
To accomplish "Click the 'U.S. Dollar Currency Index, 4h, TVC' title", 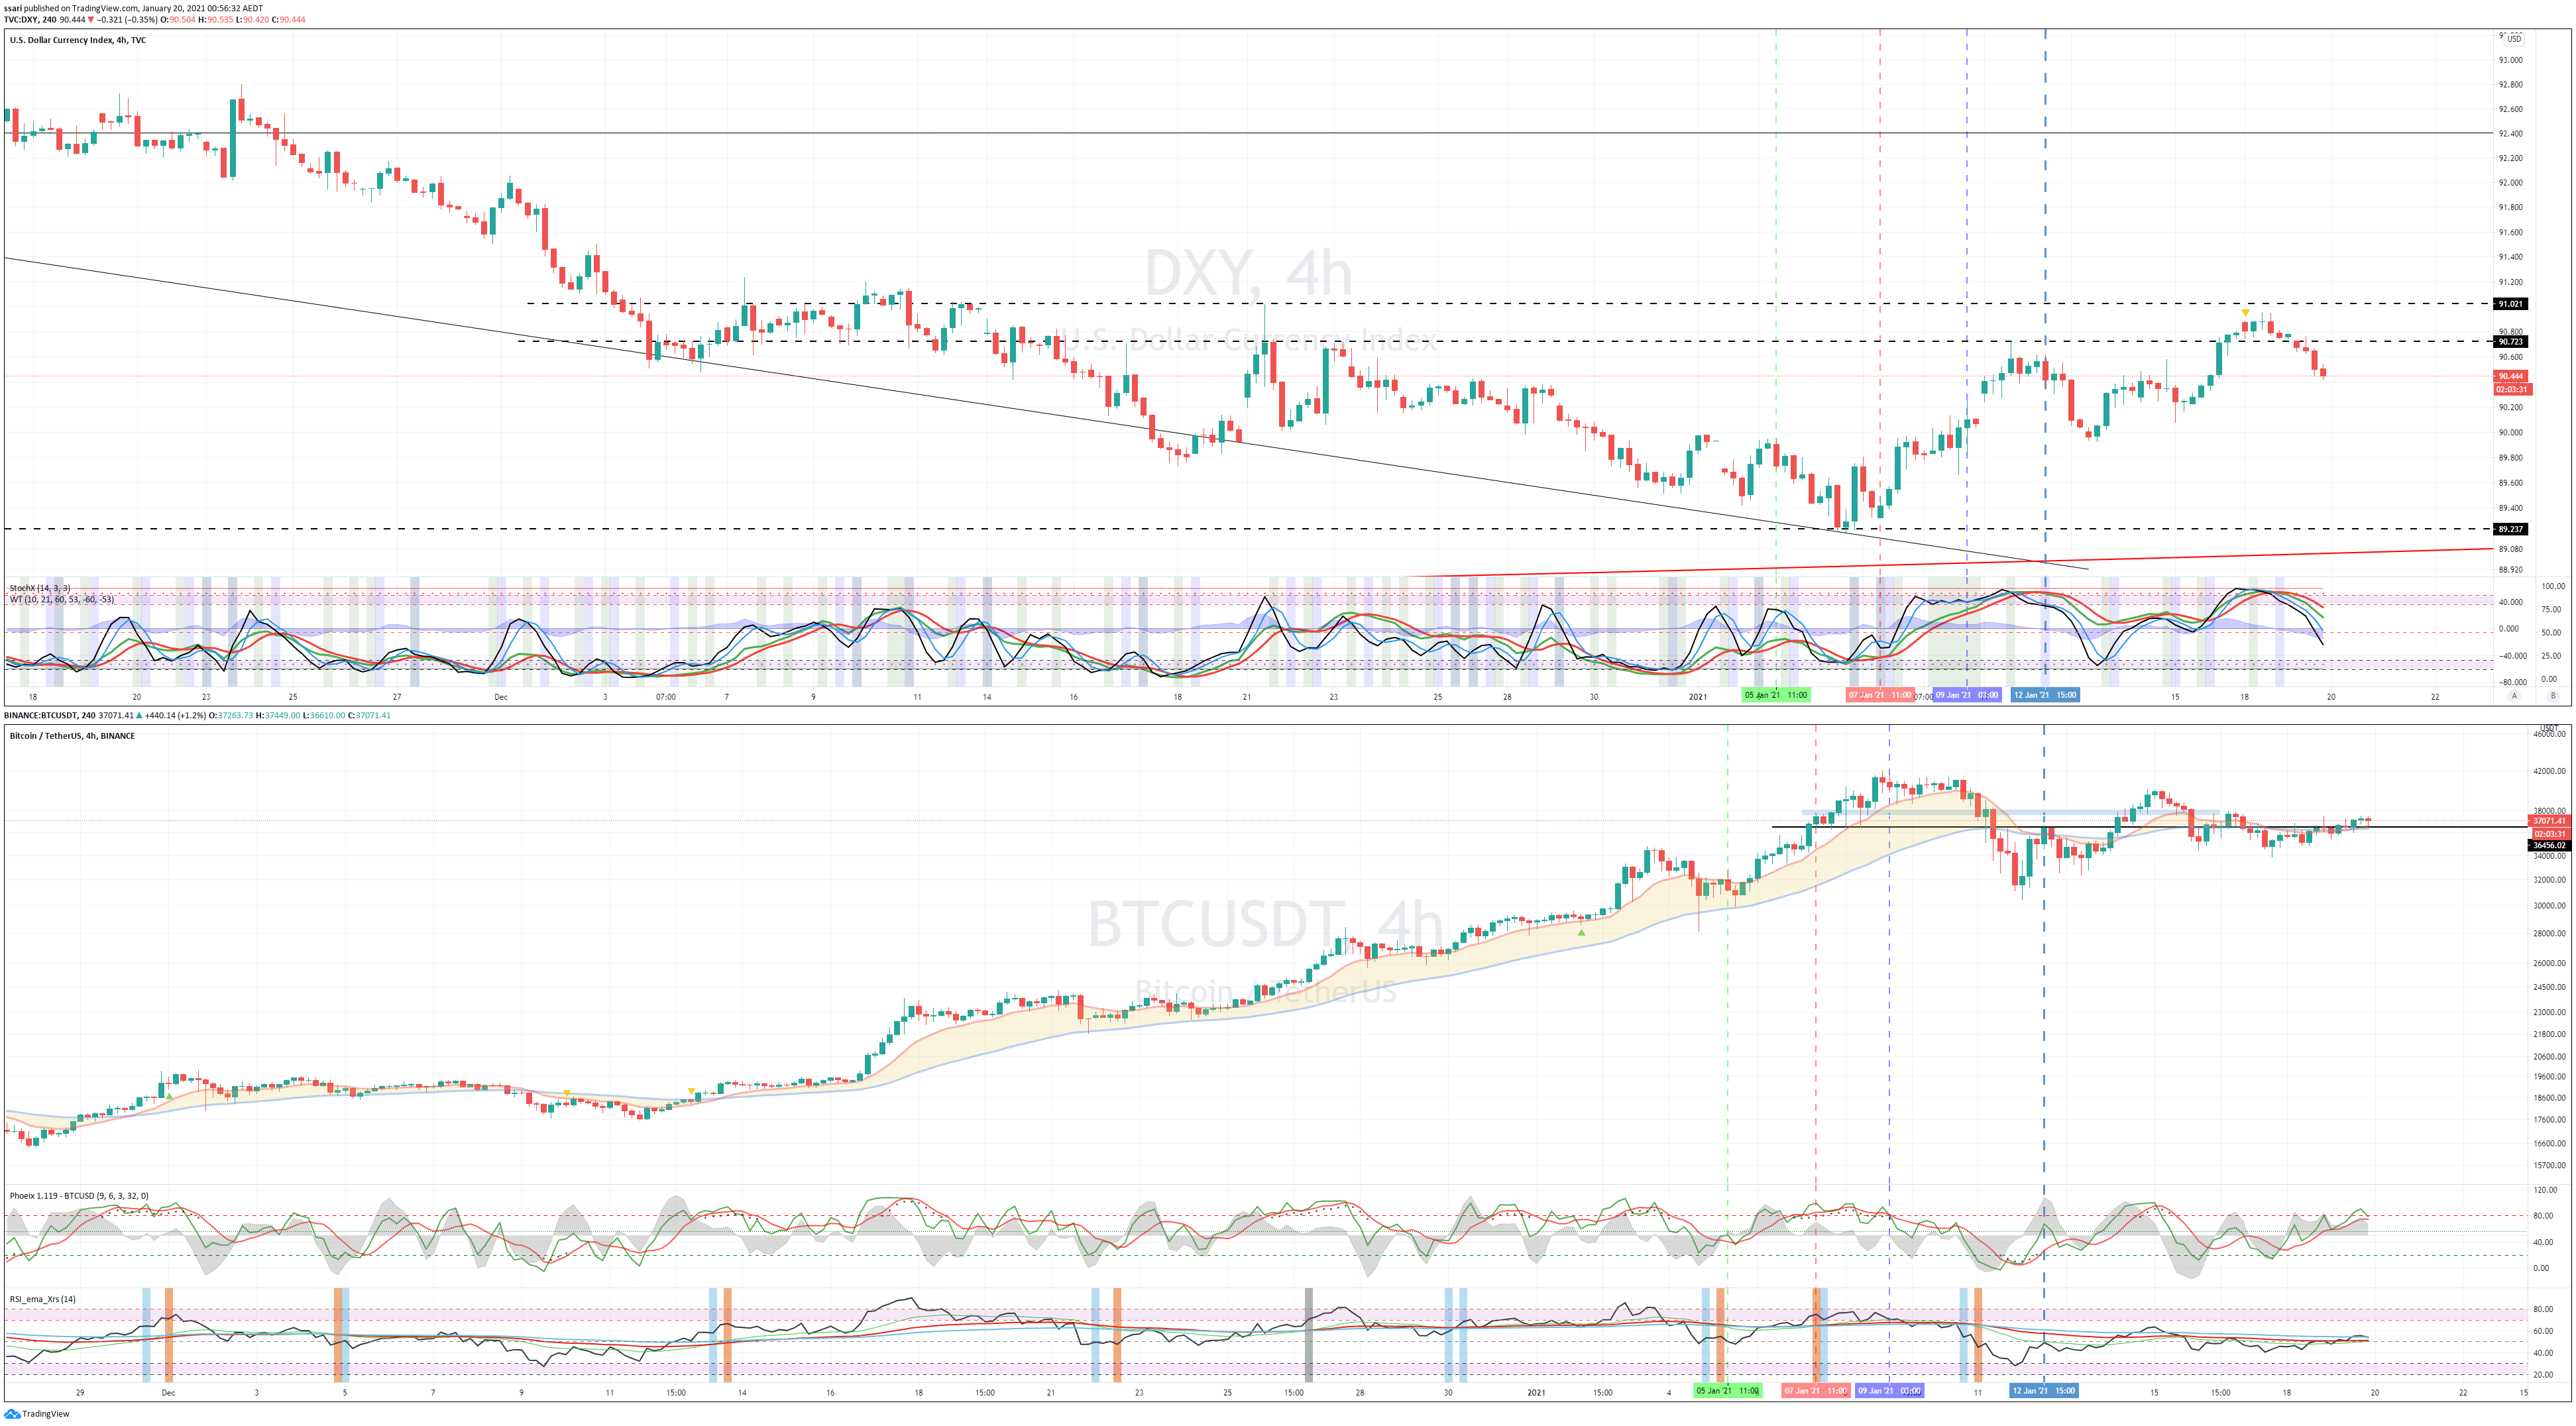I will [x=77, y=40].
